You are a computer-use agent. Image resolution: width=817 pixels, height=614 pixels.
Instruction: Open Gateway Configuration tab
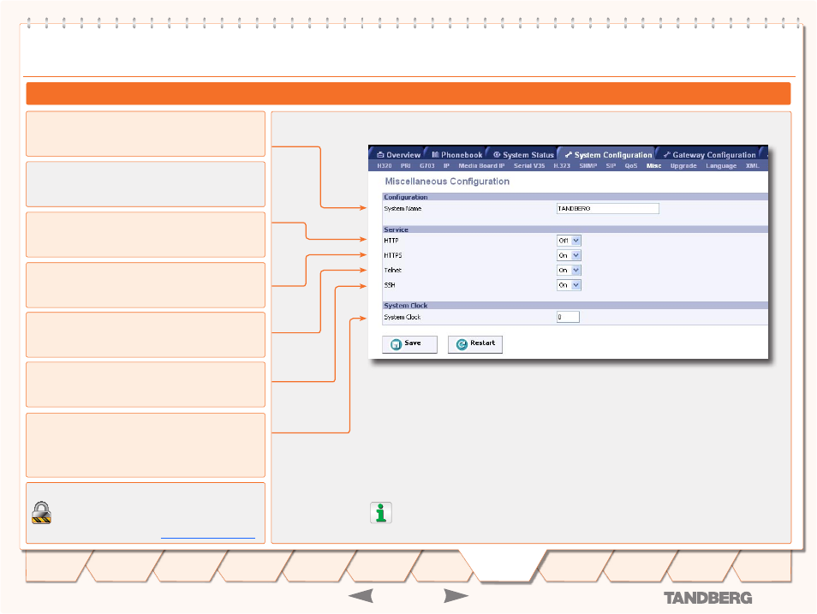pos(709,155)
